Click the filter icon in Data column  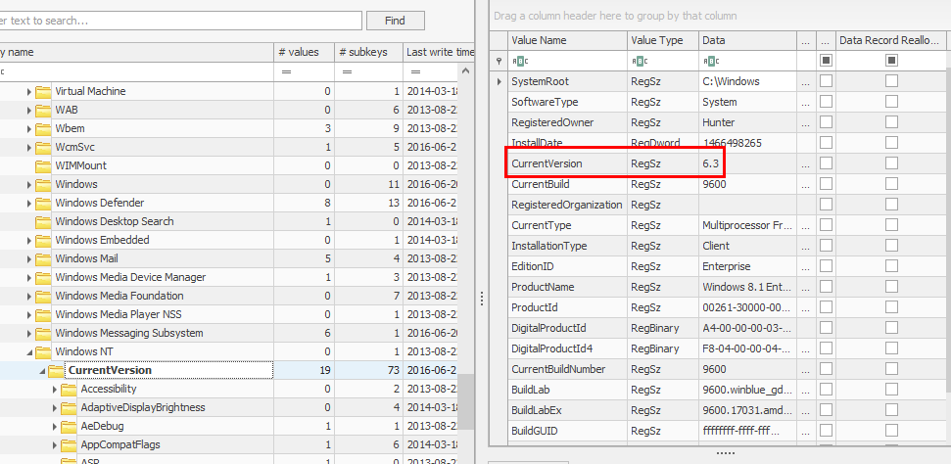click(x=710, y=61)
